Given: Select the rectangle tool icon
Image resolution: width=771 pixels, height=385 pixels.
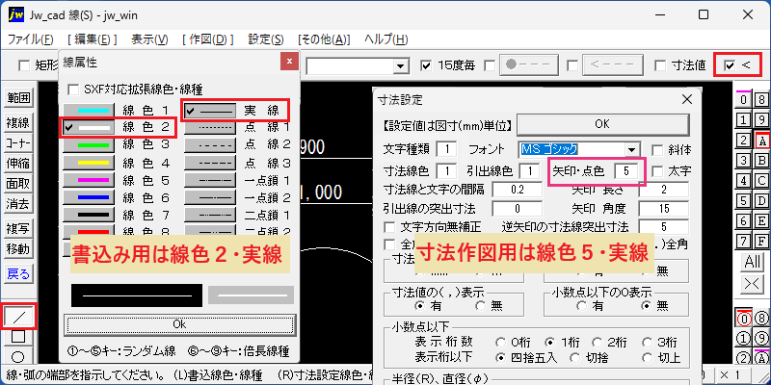Looking at the screenshot, I should click(x=18, y=336).
